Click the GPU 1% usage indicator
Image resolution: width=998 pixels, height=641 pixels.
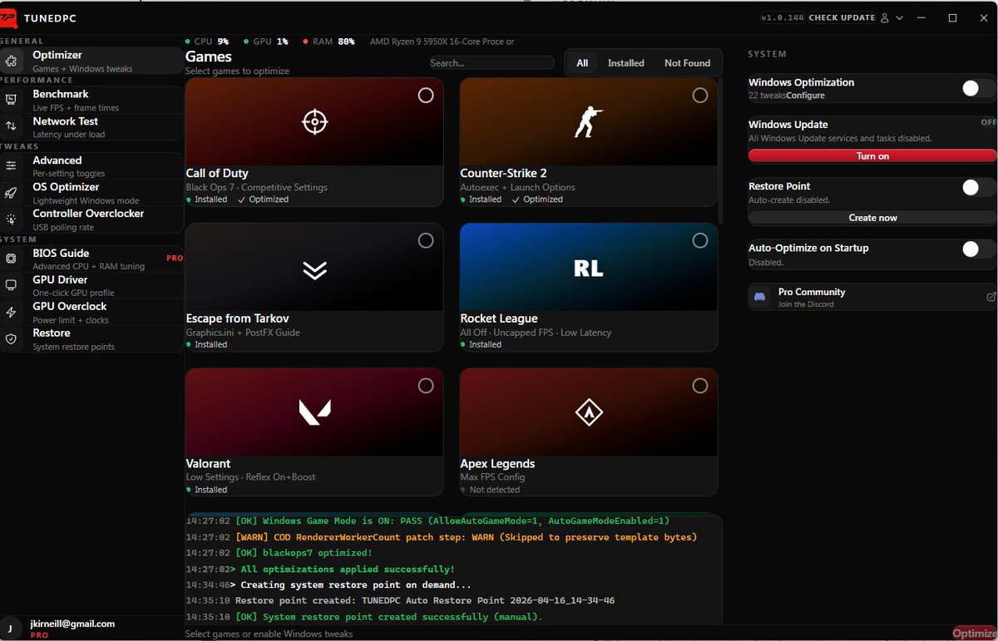coord(266,41)
